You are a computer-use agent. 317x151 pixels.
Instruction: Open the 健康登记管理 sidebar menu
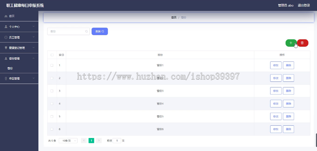(19, 48)
